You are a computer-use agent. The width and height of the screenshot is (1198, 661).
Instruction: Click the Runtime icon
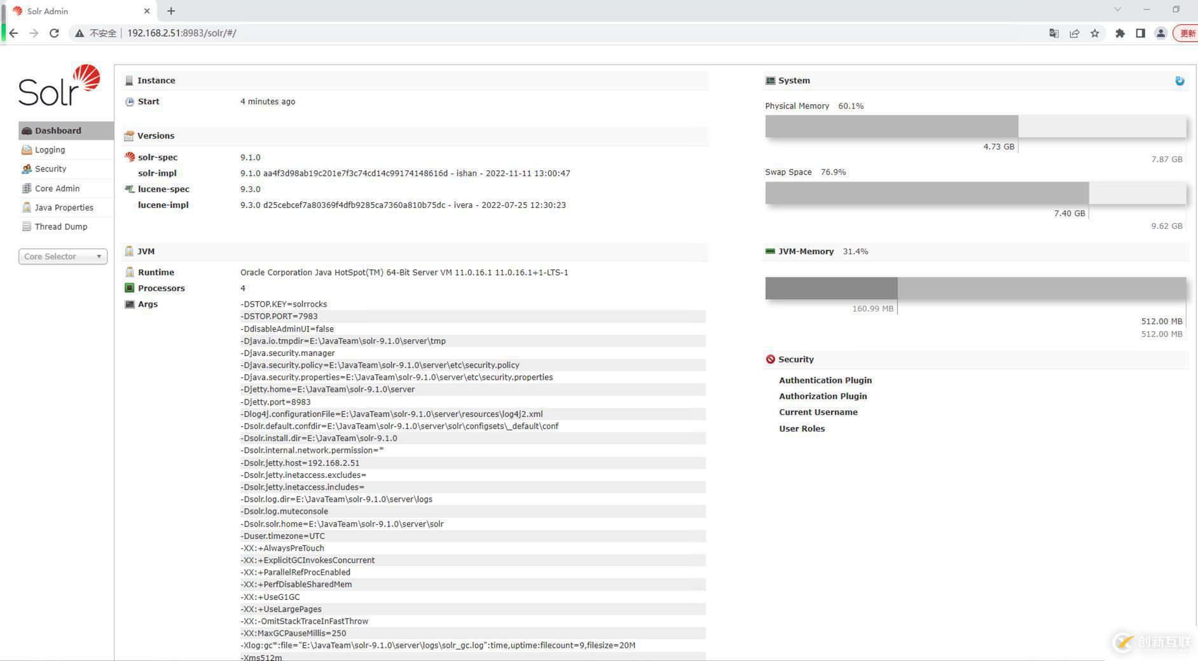pyautogui.click(x=130, y=272)
